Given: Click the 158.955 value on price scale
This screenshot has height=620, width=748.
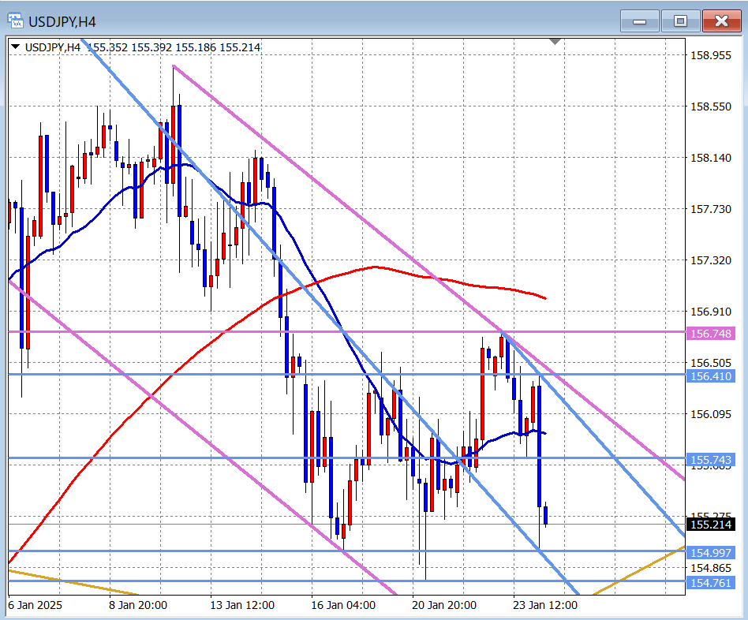Looking at the screenshot, I should click(711, 55).
